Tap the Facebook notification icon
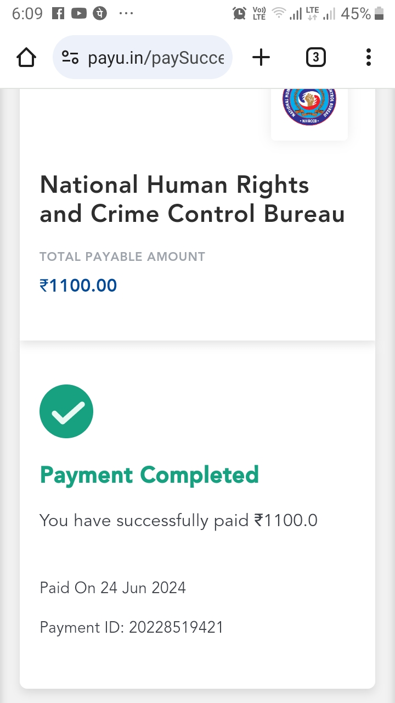Image resolution: width=395 pixels, height=703 pixels. coord(58,14)
